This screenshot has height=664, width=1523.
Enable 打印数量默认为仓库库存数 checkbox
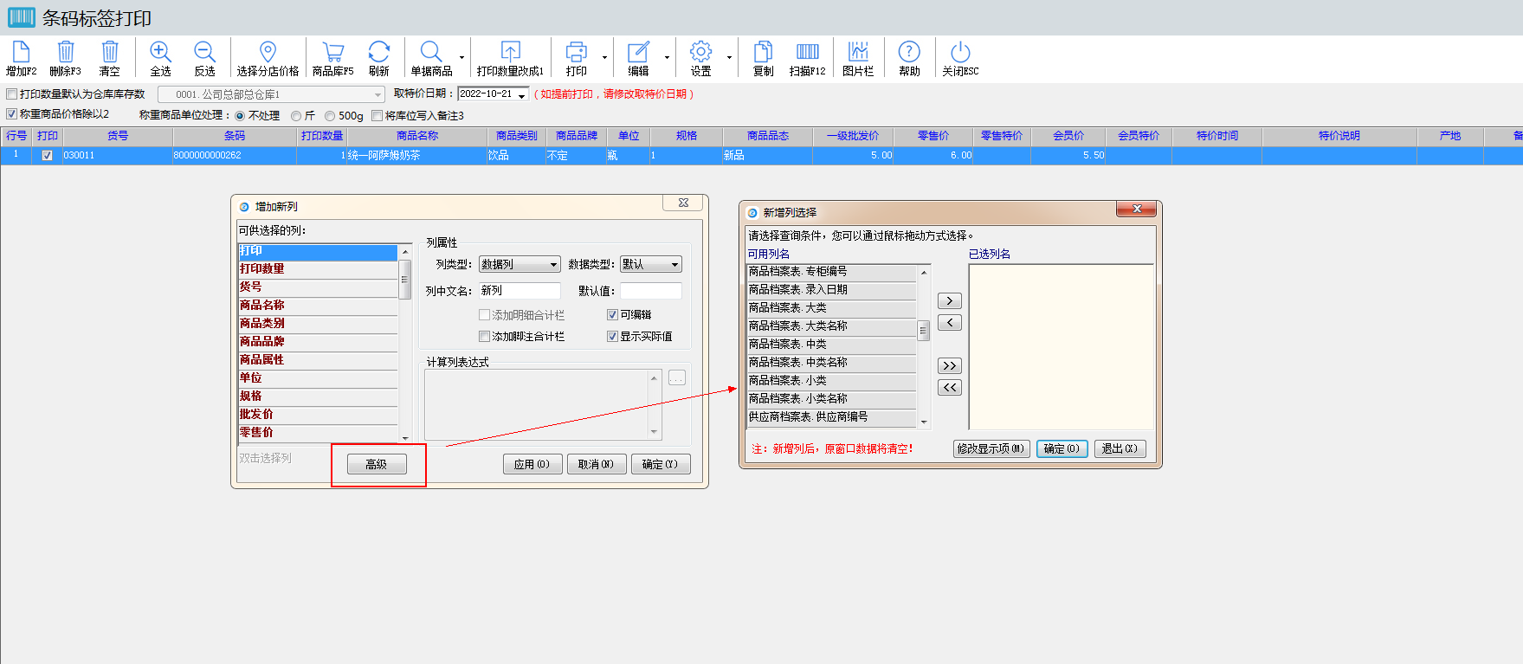[x=12, y=94]
